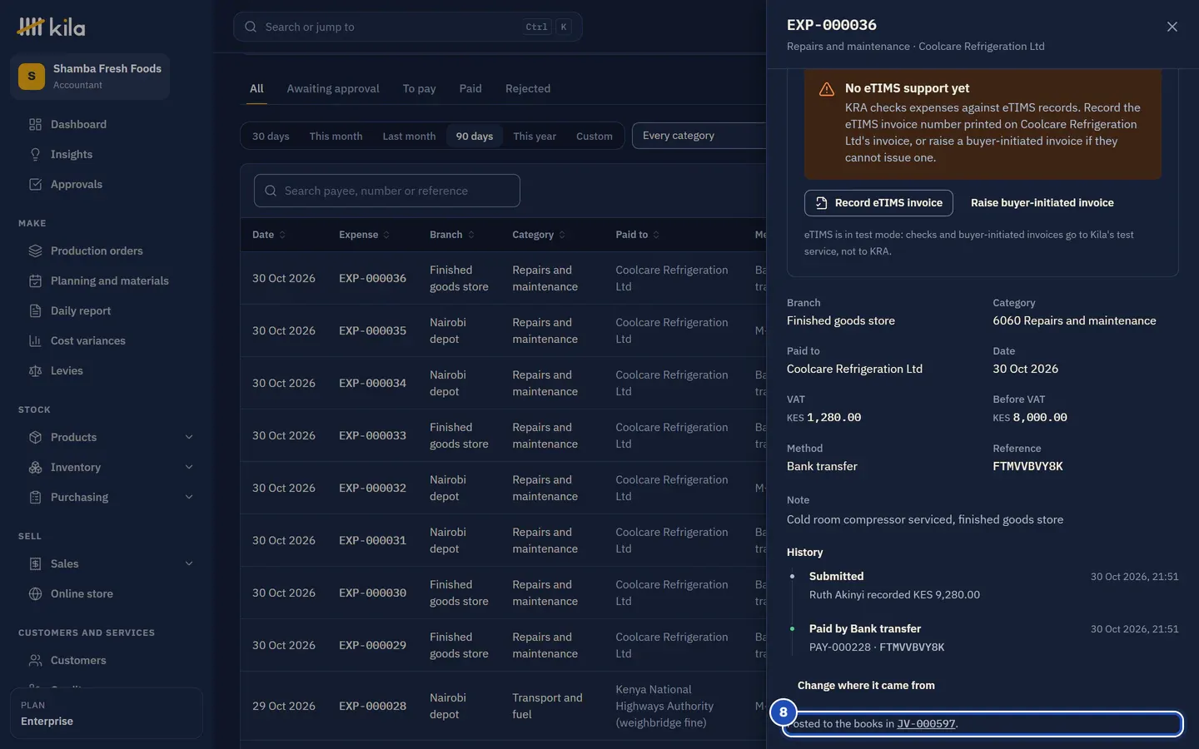The height and width of the screenshot is (749, 1199).
Task: Select the 30 days range
Action: tap(271, 136)
